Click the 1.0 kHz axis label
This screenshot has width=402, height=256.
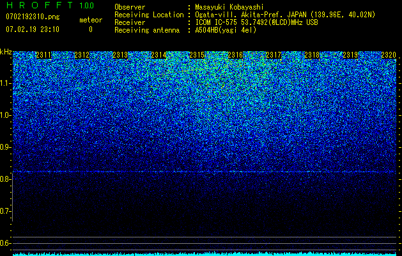tap(6, 115)
